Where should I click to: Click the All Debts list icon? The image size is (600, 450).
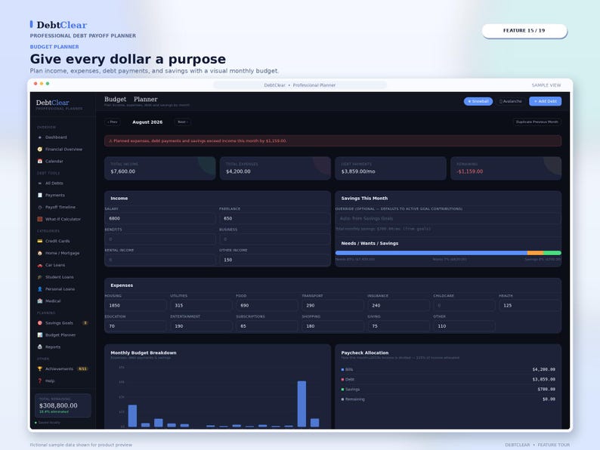coord(40,183)
